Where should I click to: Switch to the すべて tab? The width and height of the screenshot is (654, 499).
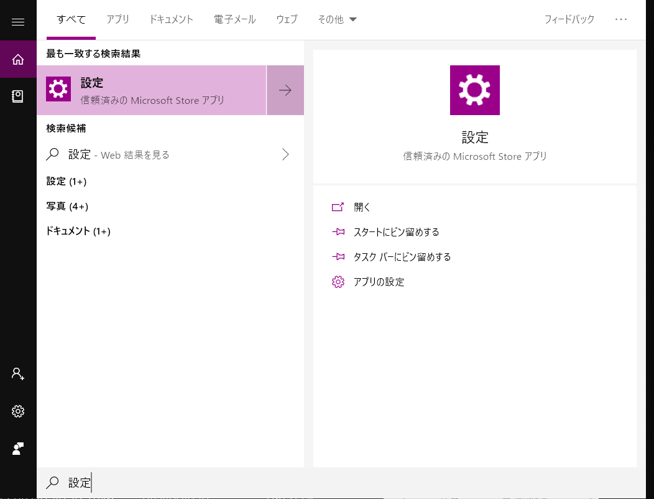pyautogui.click(x=71, y=19)
